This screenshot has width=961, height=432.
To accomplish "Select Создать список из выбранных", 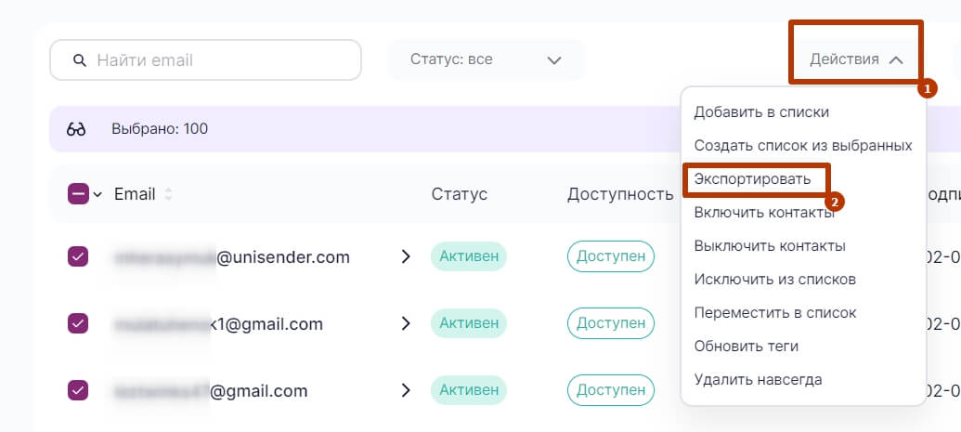I will (x=802, y=145).
